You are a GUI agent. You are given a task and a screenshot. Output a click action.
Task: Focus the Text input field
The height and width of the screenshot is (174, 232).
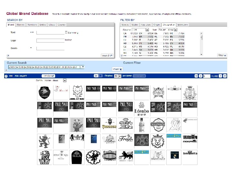[50, 33]
